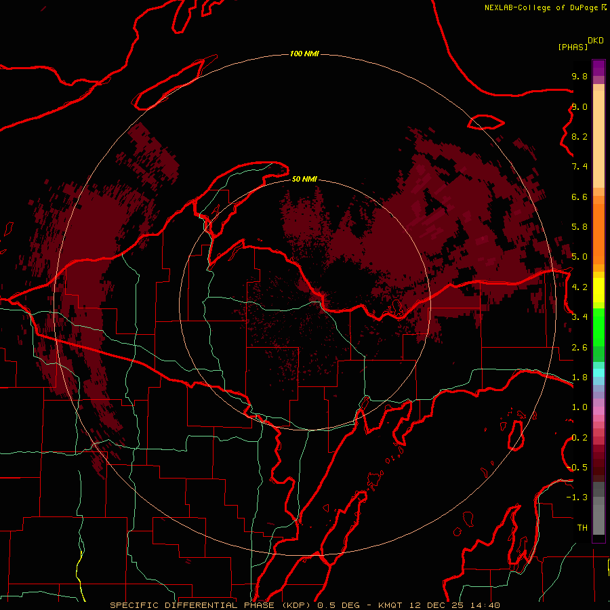Click the 5.0 color scale value

coord(579,257)
